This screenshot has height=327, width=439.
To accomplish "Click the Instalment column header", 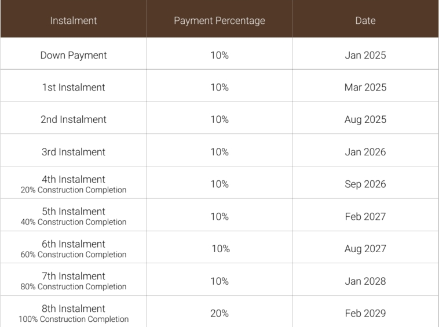I will click(x=73, y=20).
